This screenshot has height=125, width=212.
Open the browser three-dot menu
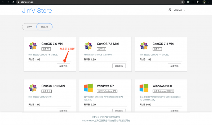tap(209, 2)
